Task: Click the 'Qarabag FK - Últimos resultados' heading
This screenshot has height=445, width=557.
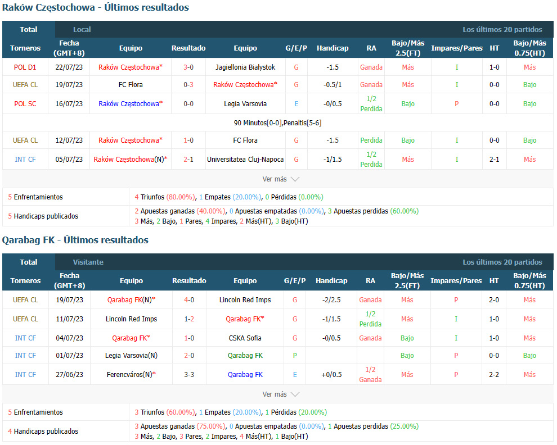Action: tap(75, 240)
